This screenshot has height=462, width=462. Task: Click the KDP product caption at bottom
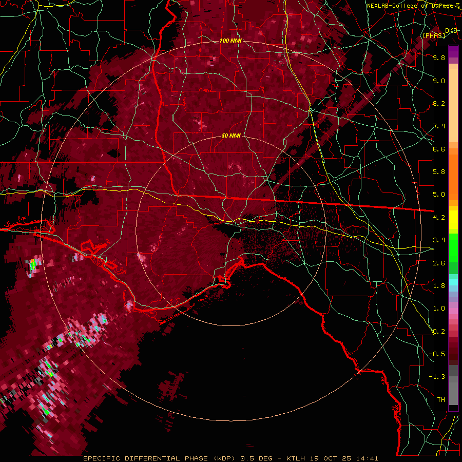[230, 458]
